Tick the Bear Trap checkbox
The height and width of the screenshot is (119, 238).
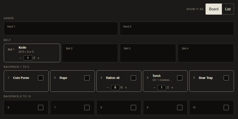[226, 78]
